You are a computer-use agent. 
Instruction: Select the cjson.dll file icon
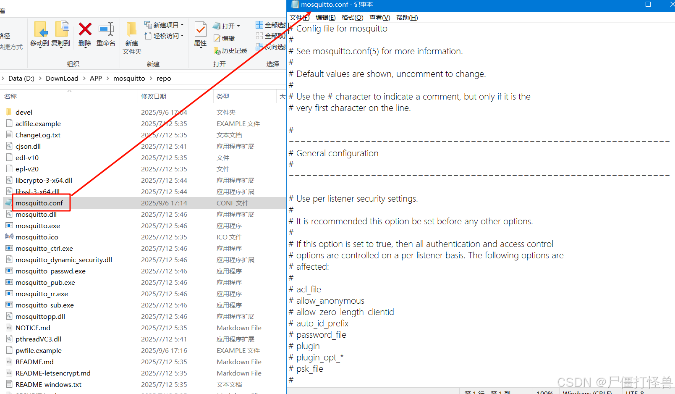point(9,146)
